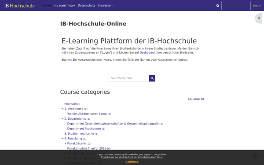The width and height of the screenshot is (264, 165).
Task: Click the Course categories heading
Action: click(x=85, y=92)
